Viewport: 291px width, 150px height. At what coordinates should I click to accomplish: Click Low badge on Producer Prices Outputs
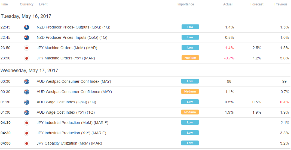(190, 27)
